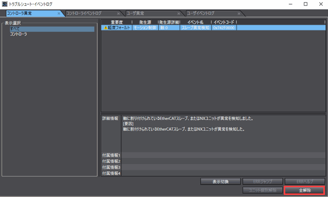Select the event code 0x742F0000 cell

click(224, 28)
